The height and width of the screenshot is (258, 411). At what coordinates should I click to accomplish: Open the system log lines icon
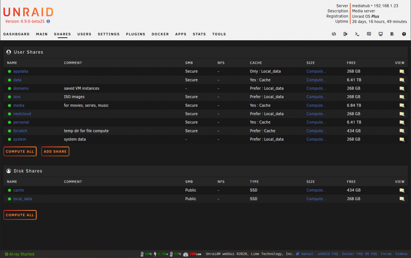pos(392,34)
